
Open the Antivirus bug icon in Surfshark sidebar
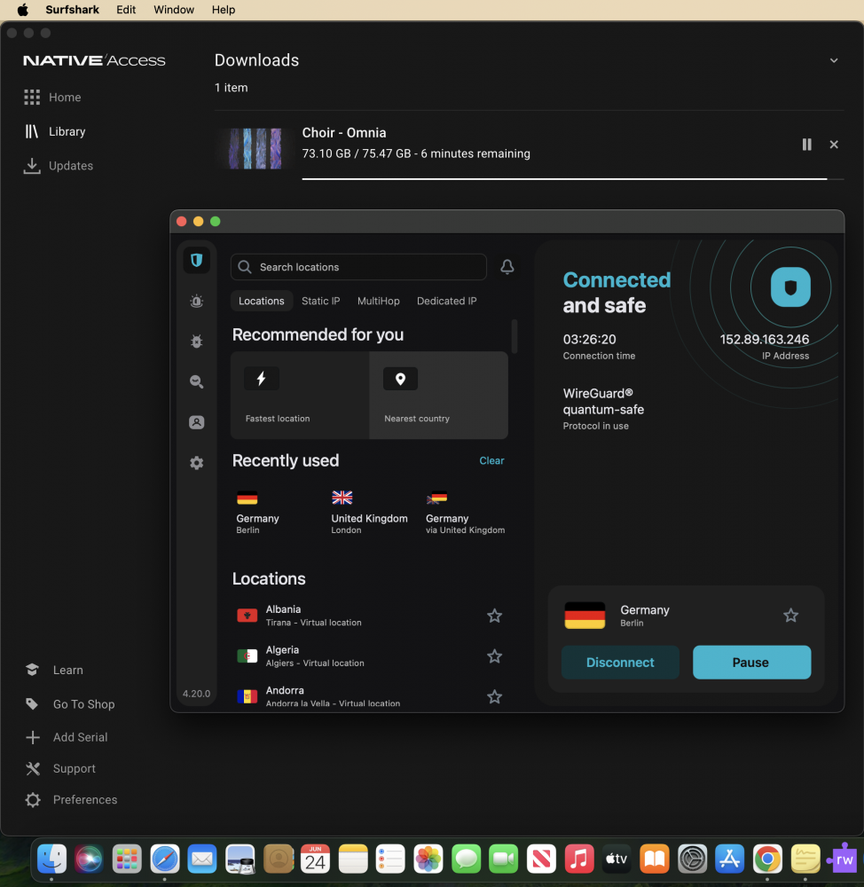[x=196, y=341]
